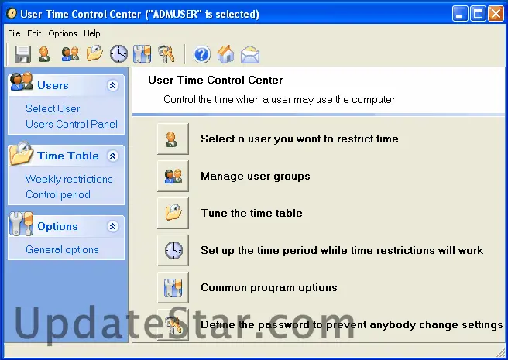Click the Time Table panel folder icon
The width and height of the screenshot is (508, 360).
(21, 153)
